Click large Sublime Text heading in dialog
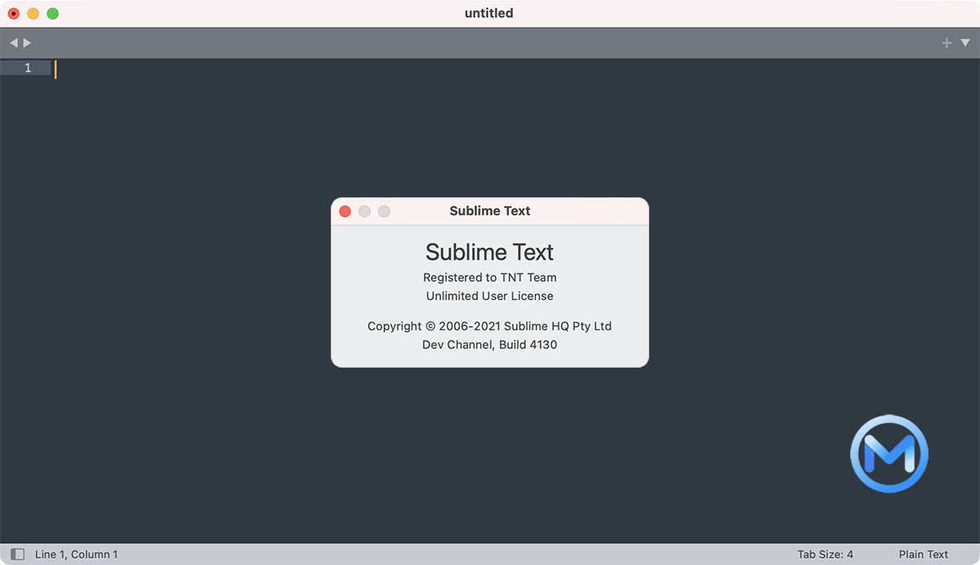Image resolution: width=980 pixels, height=565 pixels. (490, 252)
